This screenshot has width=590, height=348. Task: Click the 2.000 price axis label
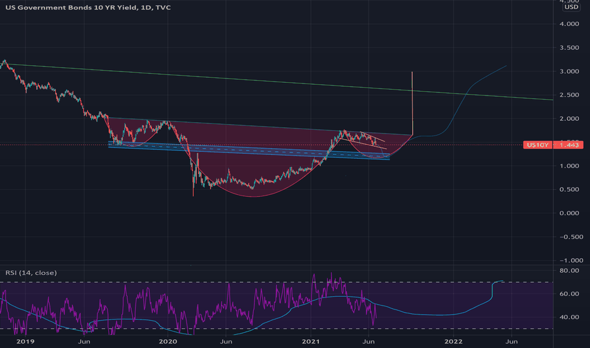coord(569,118)
